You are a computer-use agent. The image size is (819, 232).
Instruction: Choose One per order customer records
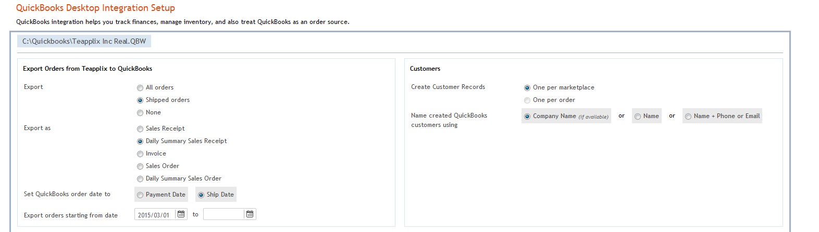[x=527, y=100]
